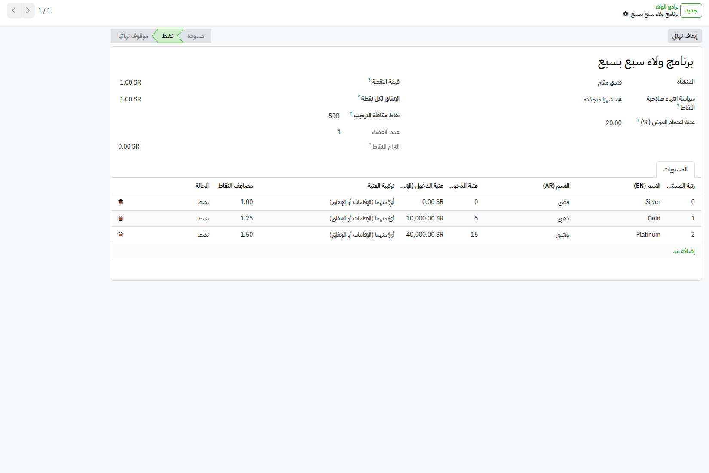Show help for سياسة انتهاء صلاحية النقاط
Viewport: 709px width, 473px height.
click(x=678, y=106)
